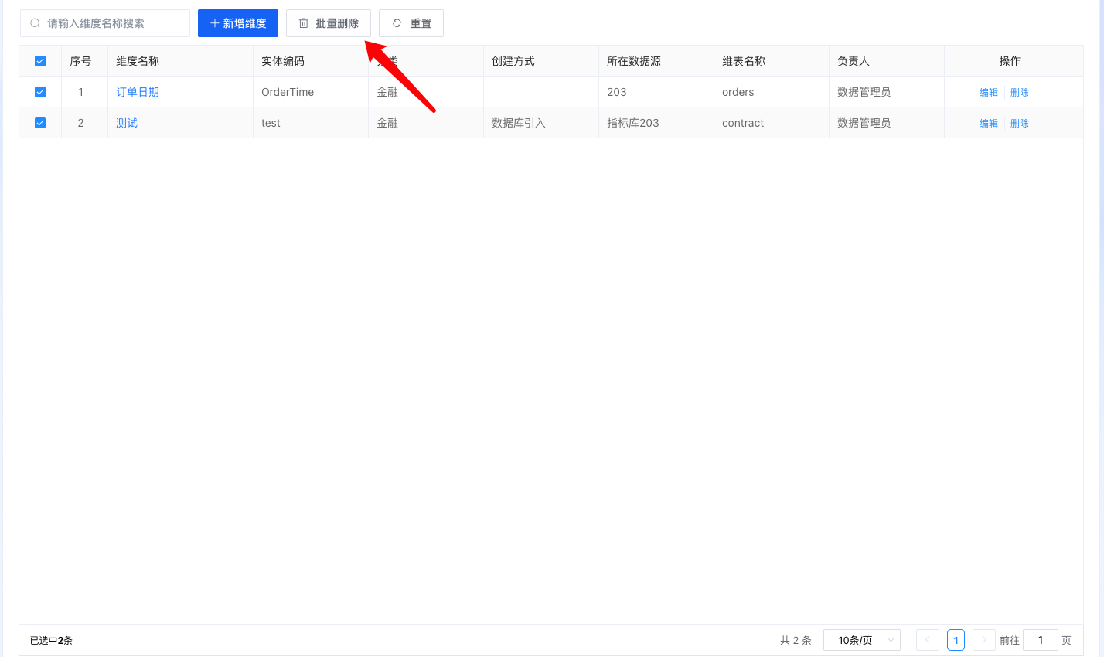1104x657 pixels.
Task: Uncheck the 订单日期 row checkbox
Action: point(40,92)
